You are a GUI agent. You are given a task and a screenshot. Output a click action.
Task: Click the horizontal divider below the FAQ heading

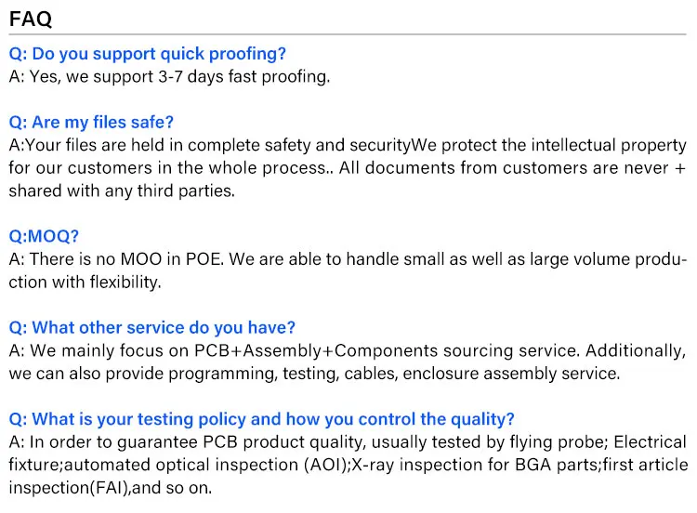[348, 34]
